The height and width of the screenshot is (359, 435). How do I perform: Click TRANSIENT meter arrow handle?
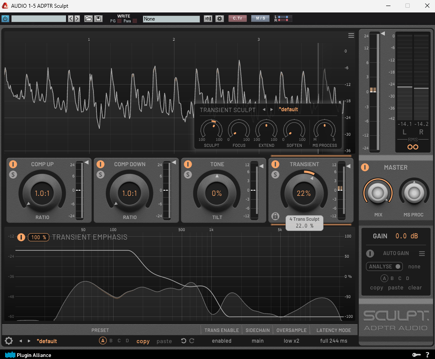[x=348, y=166]
